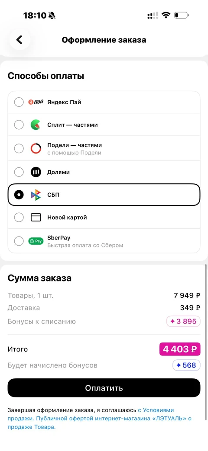Click the Wi-Fi status icon

point(166,15)
